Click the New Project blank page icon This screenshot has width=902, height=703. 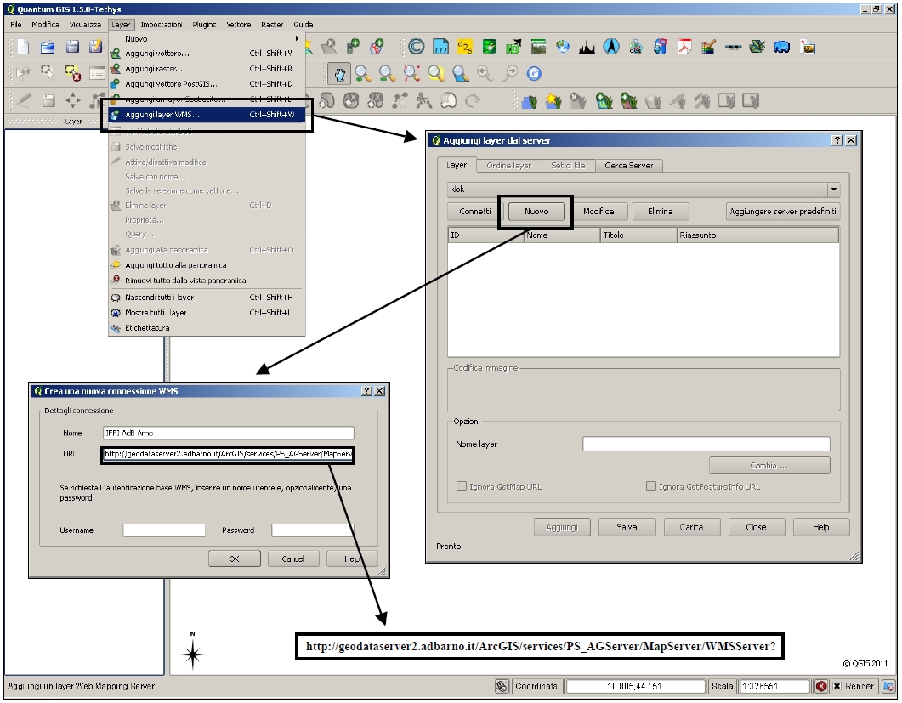pyautogui.click(x=23, y=47)
